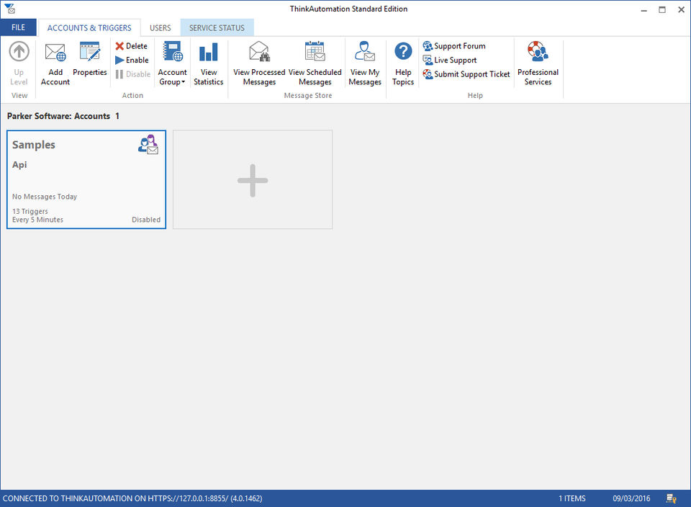Open View My Messages
The height and width of the screenshot is (507, 691).
pos(365,64)
